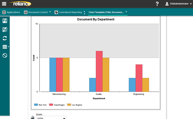Click the Cancel circle-slash icon
Viewport: 193px width, 119px height.
pyautogui.click(x=5, y=56)
